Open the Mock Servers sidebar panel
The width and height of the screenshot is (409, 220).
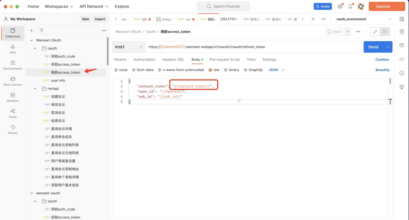[x=13, y=81]
